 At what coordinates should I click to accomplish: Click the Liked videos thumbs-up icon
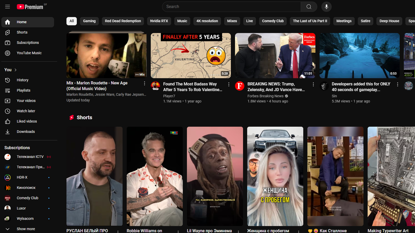pyautogui.click(x=8, y=121)
